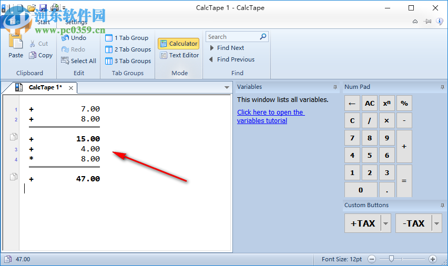Screen dimensions: 448x266
Task: Click the Redo command
Action: click(x=73, y=49)
